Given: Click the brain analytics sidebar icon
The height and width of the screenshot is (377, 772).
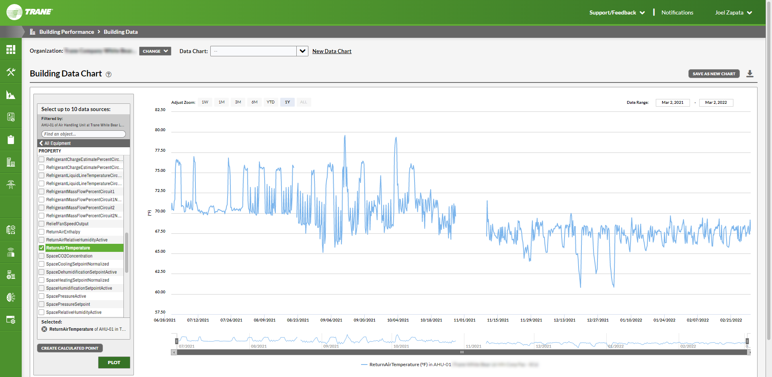Looking at the screenshot, I should (11, 297).
